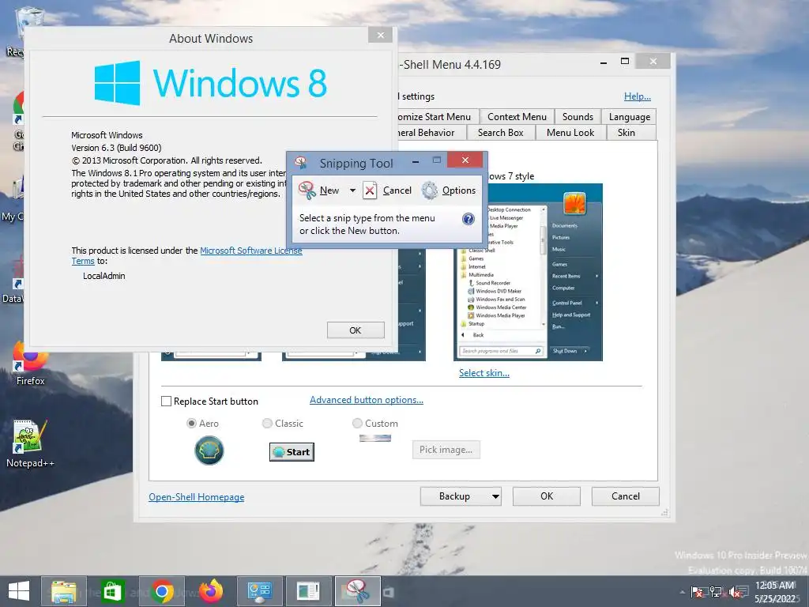Click the blue help icon in Snipping Tool
This screenshot has width=809, height=607.
tap(468, 219)
